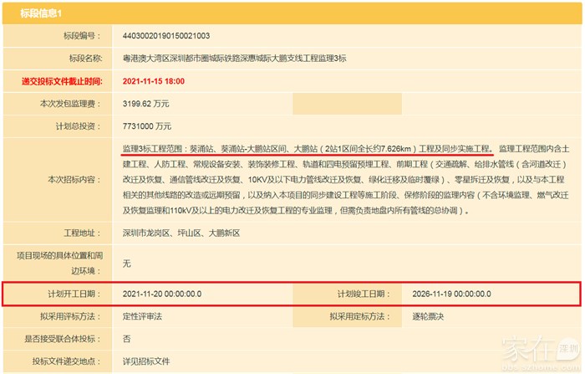This screenshot has height=374, width=585.
Task: Click the 本次招标内容 label cell
Action: pyautogui.click(x=74, y=179)
